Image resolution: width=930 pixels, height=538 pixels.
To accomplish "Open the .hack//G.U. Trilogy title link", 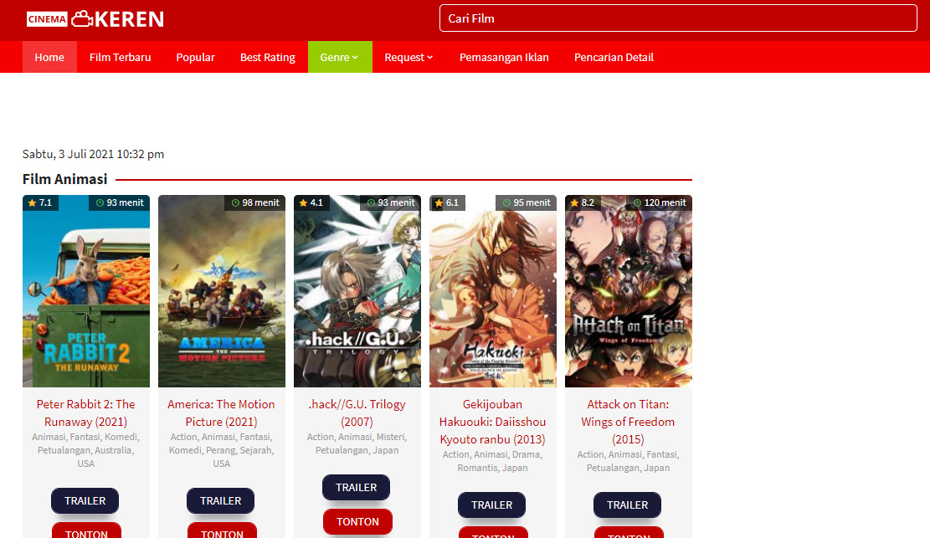I will (356, 412).
